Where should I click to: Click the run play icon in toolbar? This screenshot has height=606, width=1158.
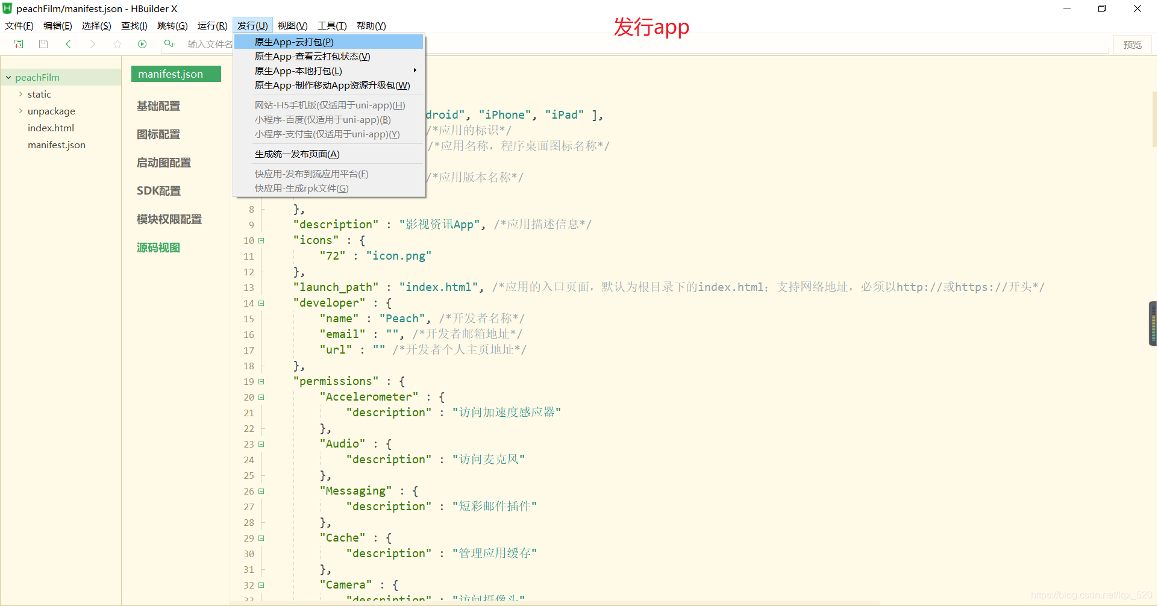pyautogui.click(x=142, y=44)
